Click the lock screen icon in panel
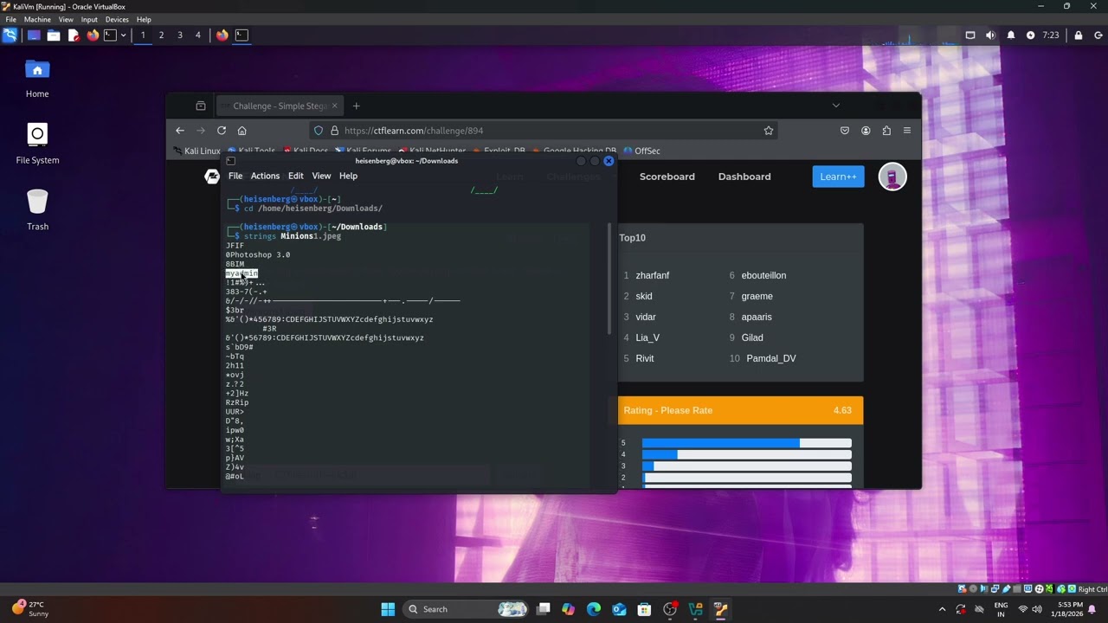The height and width of the screenshot is (623, 1108). coord(1078,35)
